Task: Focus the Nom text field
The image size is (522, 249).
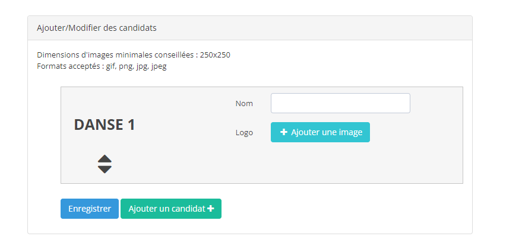Action: coord(340,103)
